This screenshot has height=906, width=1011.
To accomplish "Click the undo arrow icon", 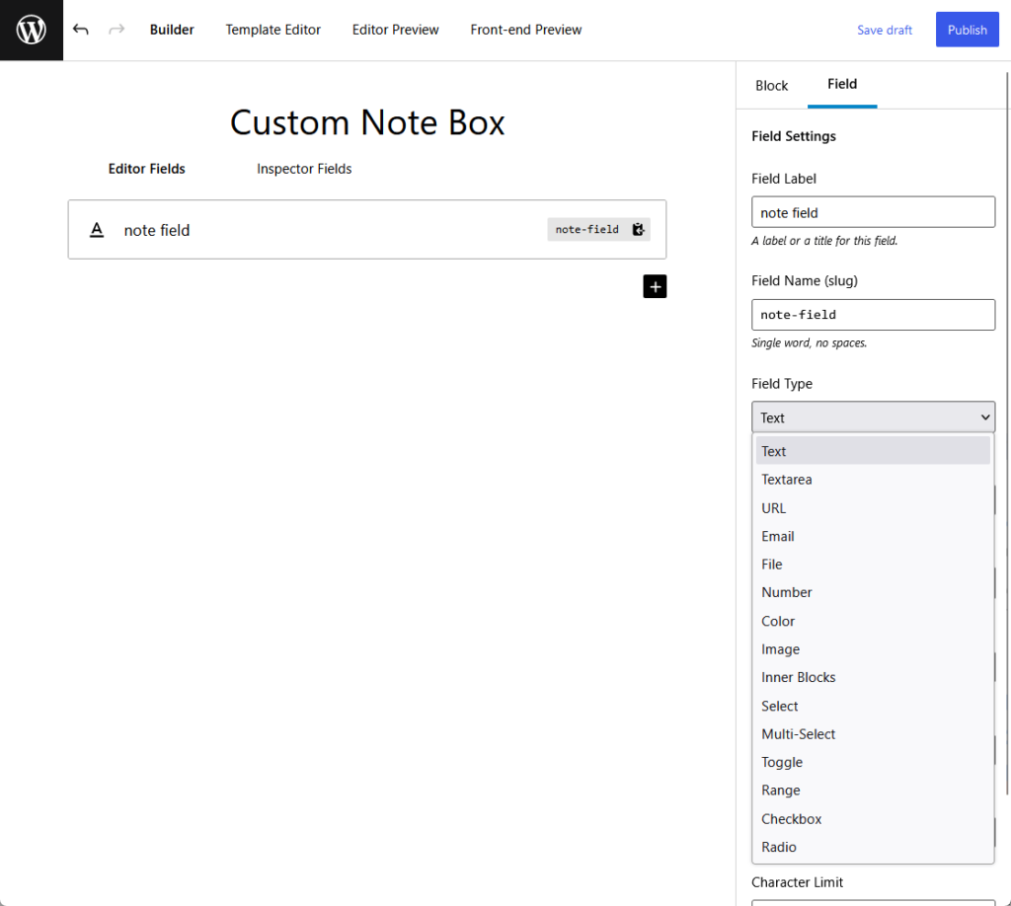I will 81,30.
